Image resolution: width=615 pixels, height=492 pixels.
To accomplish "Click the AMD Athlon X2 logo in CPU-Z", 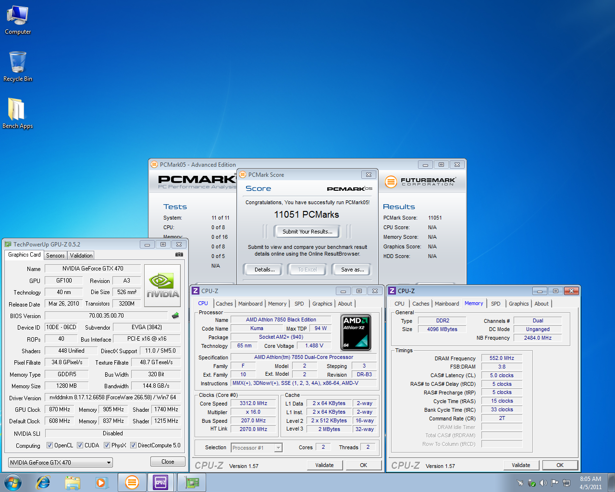I will [x=356, y=332].
